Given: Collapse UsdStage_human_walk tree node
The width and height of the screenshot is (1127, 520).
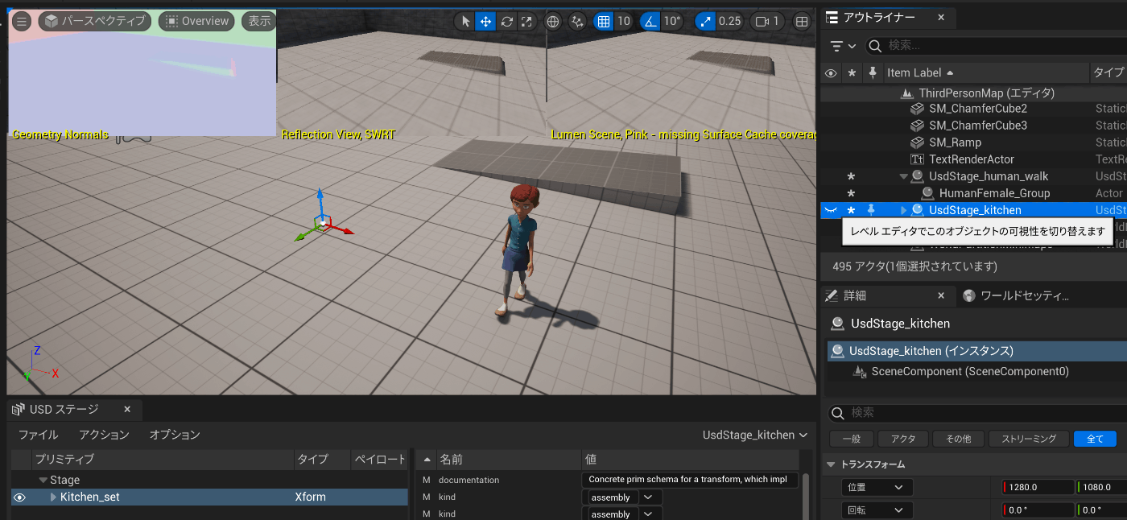Looking at the screenshot, I should point(903,176).
